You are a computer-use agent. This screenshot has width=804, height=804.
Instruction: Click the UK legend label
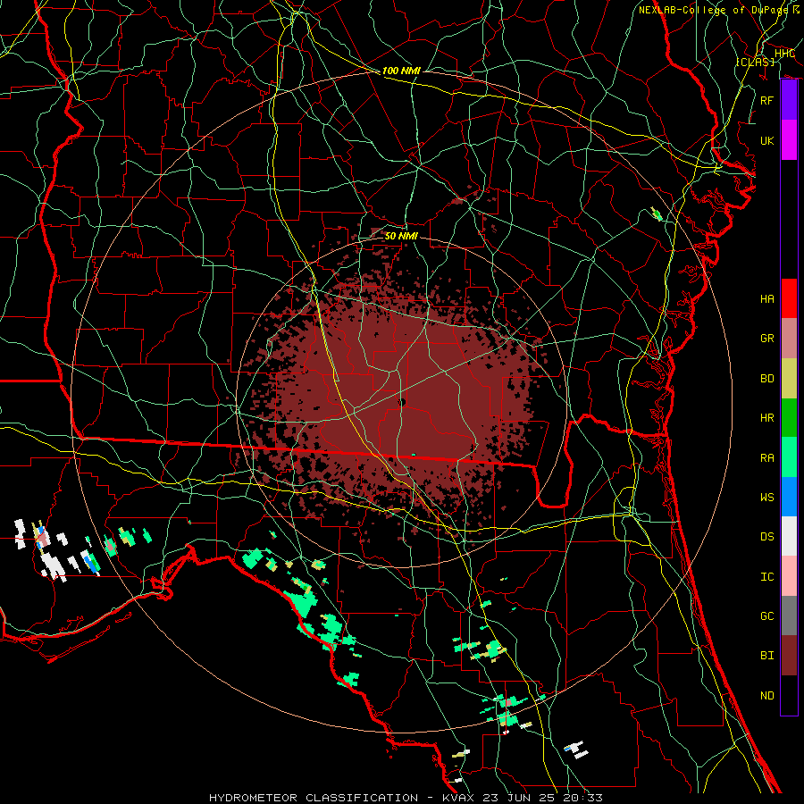767,140
